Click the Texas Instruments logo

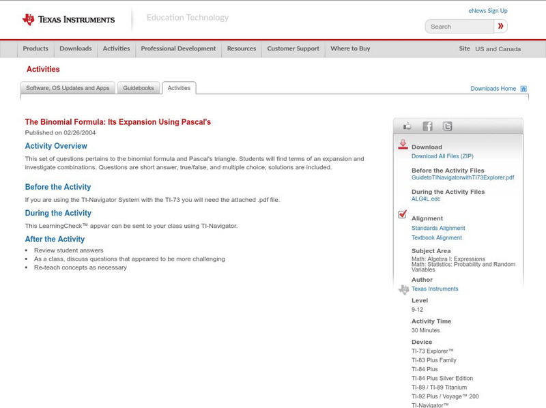pos(68,20)
